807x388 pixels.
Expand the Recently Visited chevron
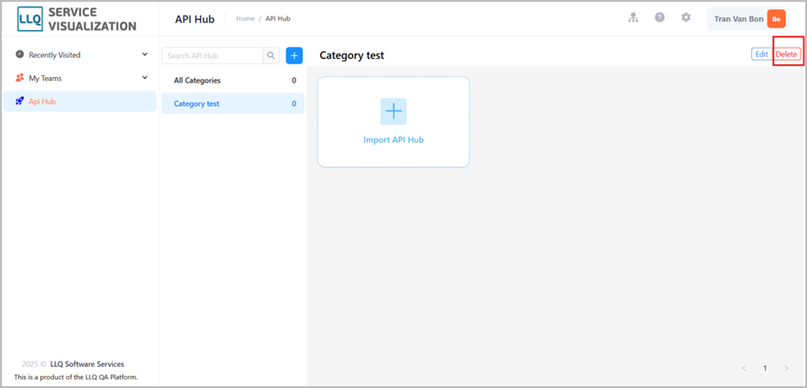(x=145, y=54)
